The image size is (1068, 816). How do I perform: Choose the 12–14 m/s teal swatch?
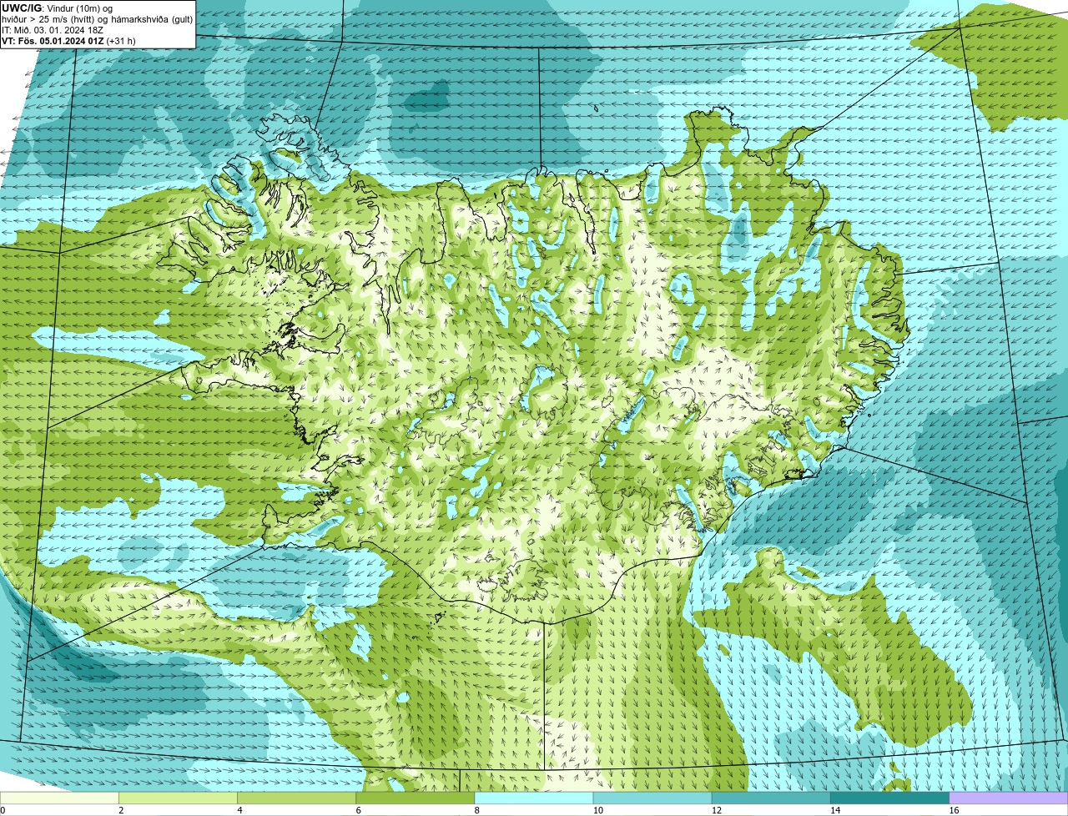click(772, 798)
